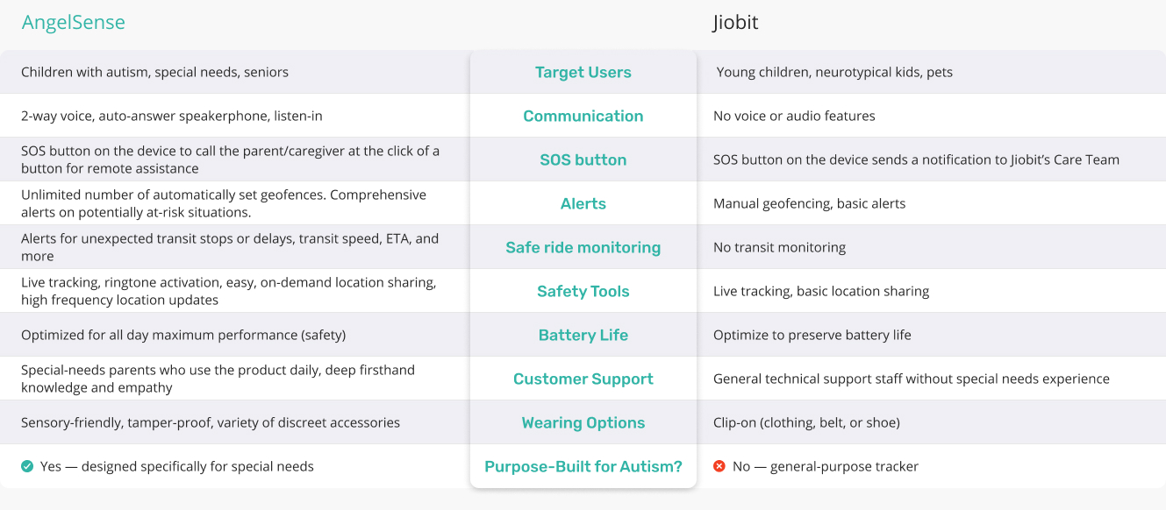Click the Communication row label

coord(583,117)
